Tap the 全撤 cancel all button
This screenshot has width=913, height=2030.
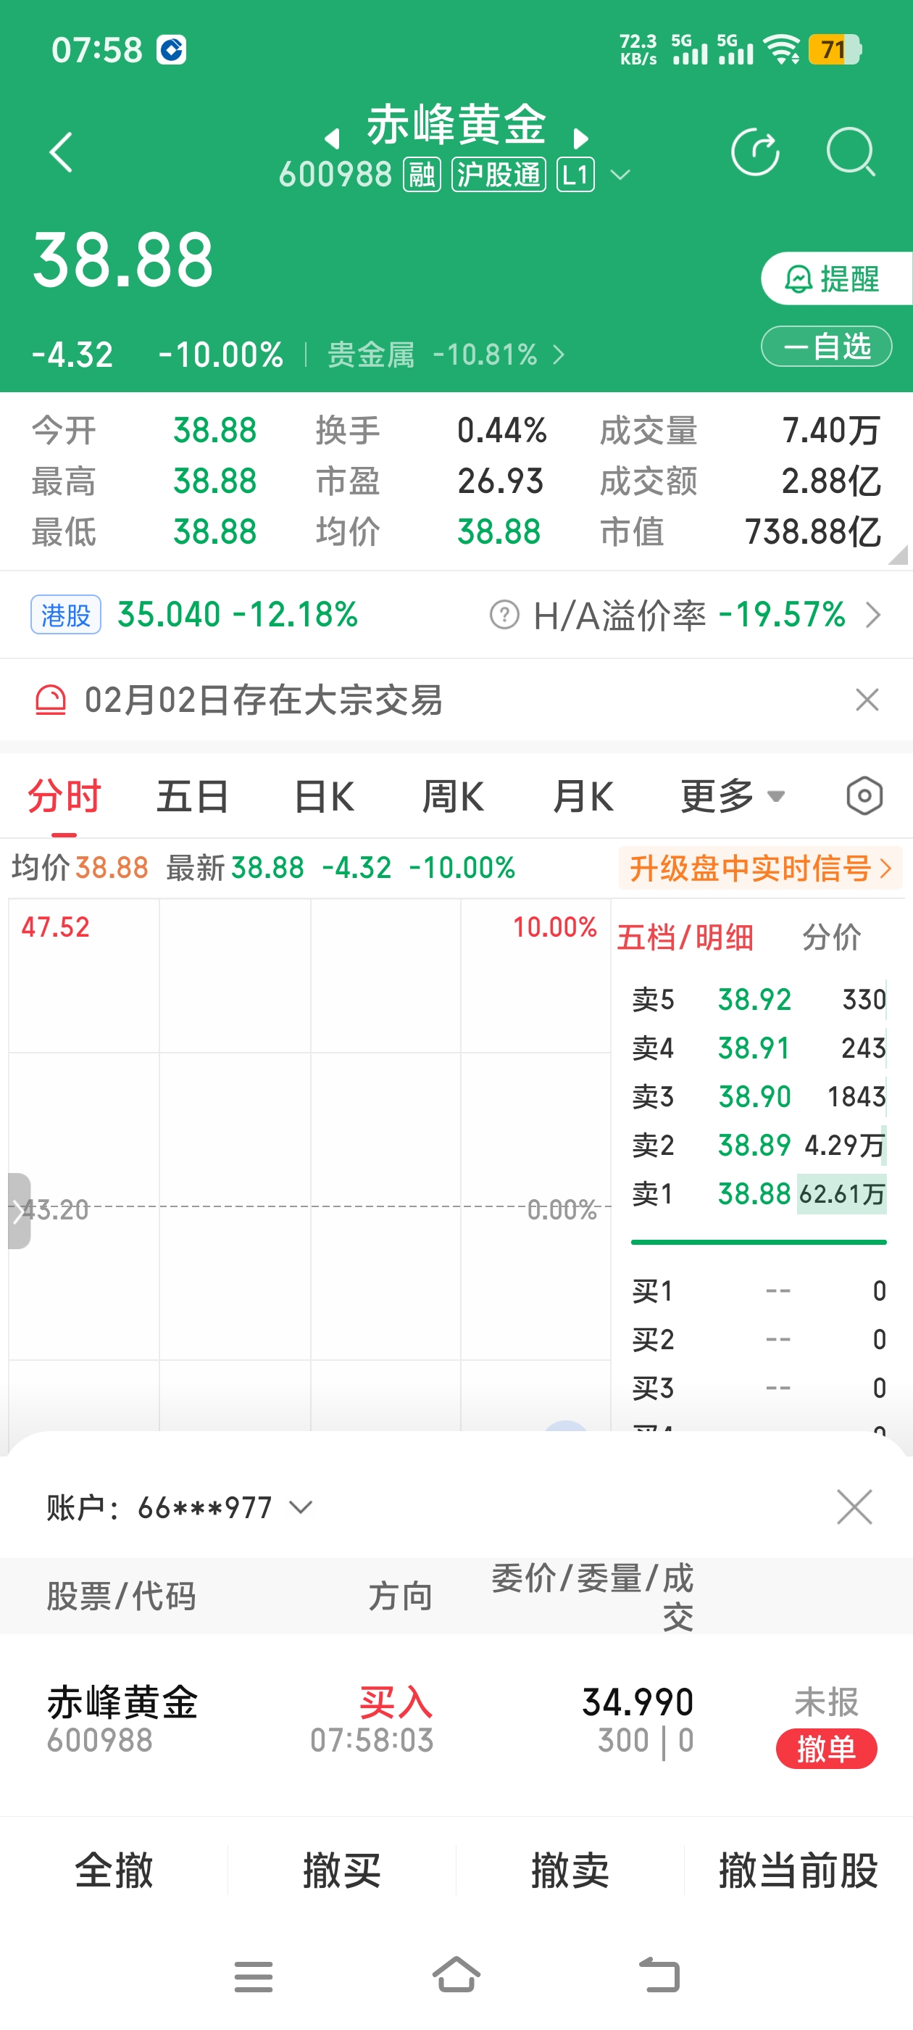pyautogui.click(x=114, y=1870)
